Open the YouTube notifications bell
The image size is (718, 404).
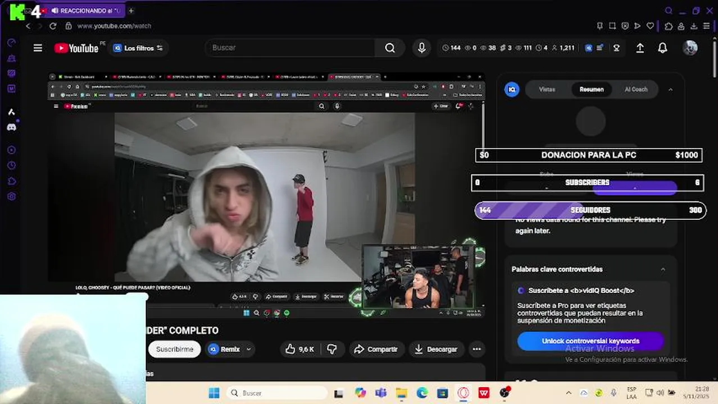coord(662,48)
